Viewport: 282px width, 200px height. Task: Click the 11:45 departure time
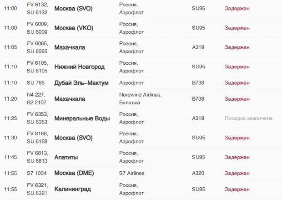[10, 157]
